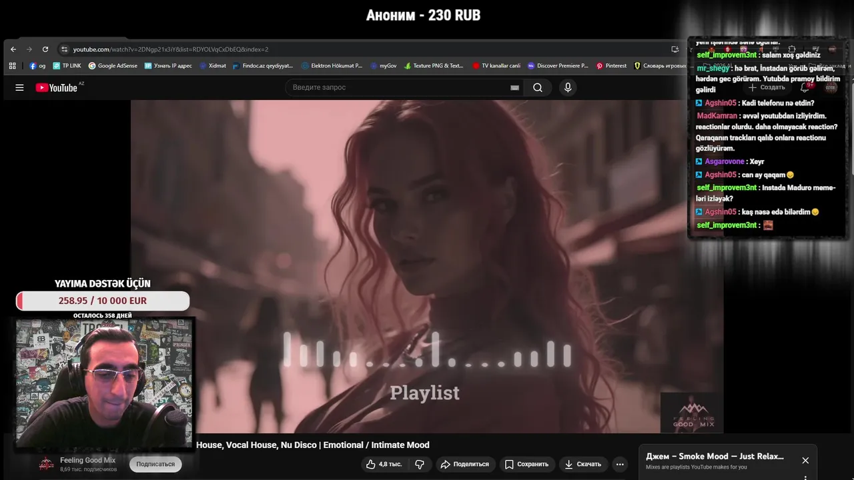The height and width of the screenshot is (480, 854).
Task: Click the browser forward arrow
Action: [x=29, y=49]
